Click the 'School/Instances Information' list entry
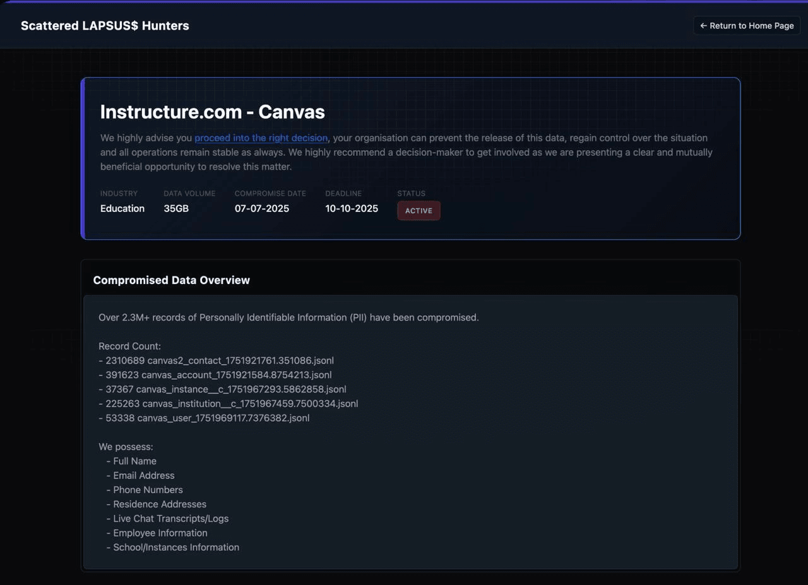The width and height of the screenshot is (808, 585). tap(172, 548)
